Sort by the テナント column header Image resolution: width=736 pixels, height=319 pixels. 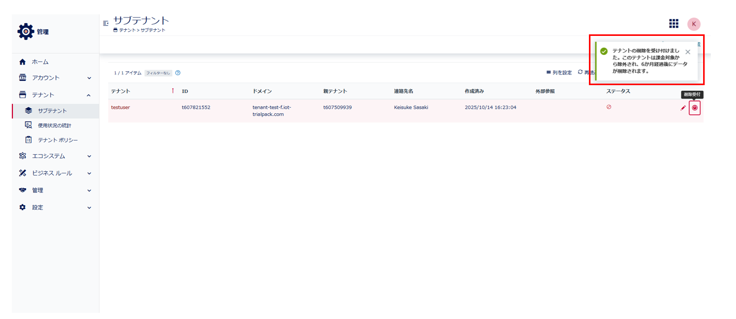121,91
